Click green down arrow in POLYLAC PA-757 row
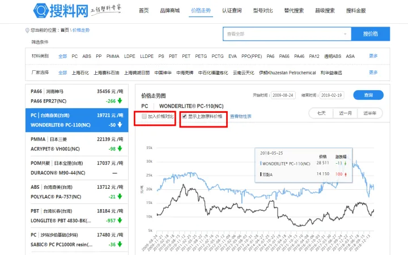 [x=120, y=197]
